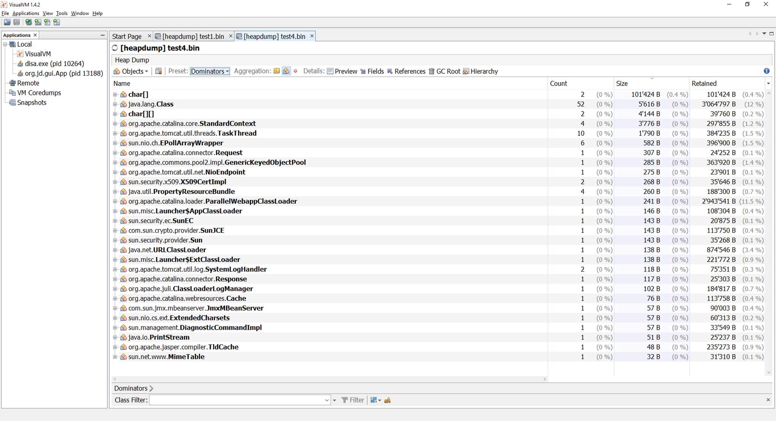Click the Fields details icon

pyautogui.click(x=363, y=71)
